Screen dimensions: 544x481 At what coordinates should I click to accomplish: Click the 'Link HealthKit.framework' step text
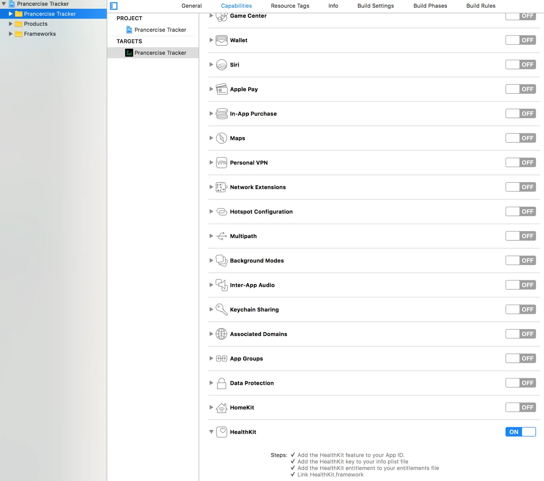pyautogui.click(x=330, y=475)
